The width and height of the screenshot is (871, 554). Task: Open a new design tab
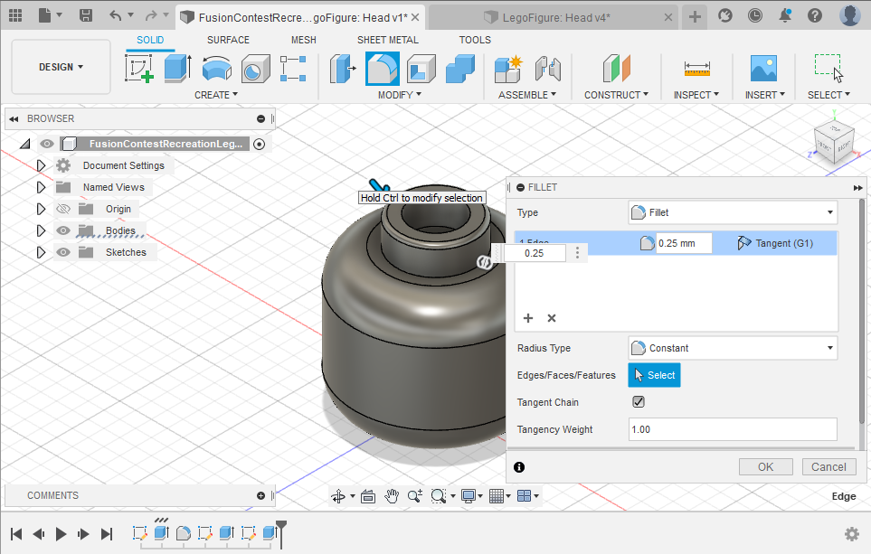click(695, 16)
